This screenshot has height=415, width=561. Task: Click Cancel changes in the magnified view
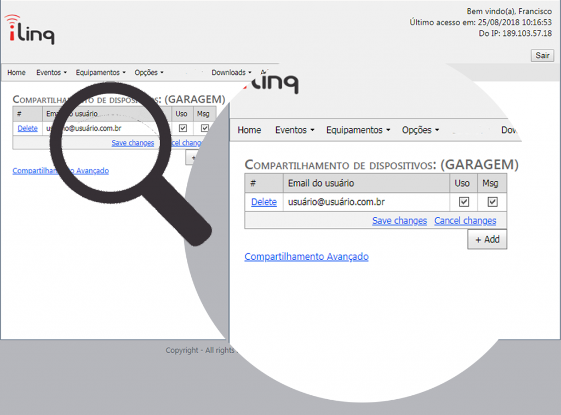tap(465, 221)
